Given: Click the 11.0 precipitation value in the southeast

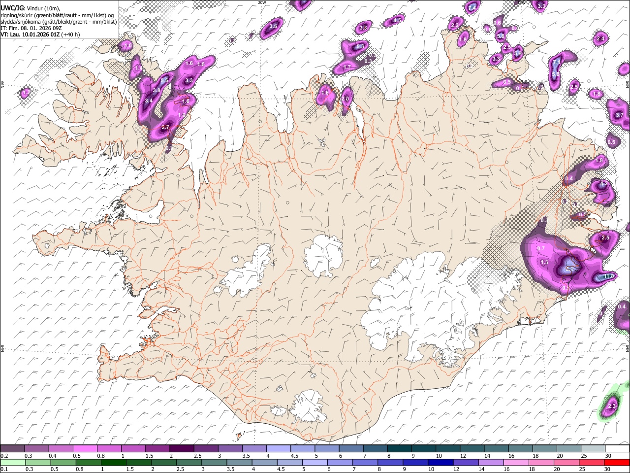Looking at the screenshot, I should 609,276.
